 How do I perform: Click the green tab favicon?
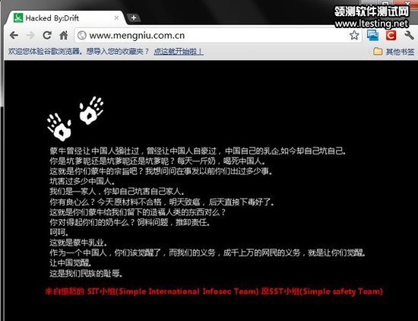click(x=18, y=18)
